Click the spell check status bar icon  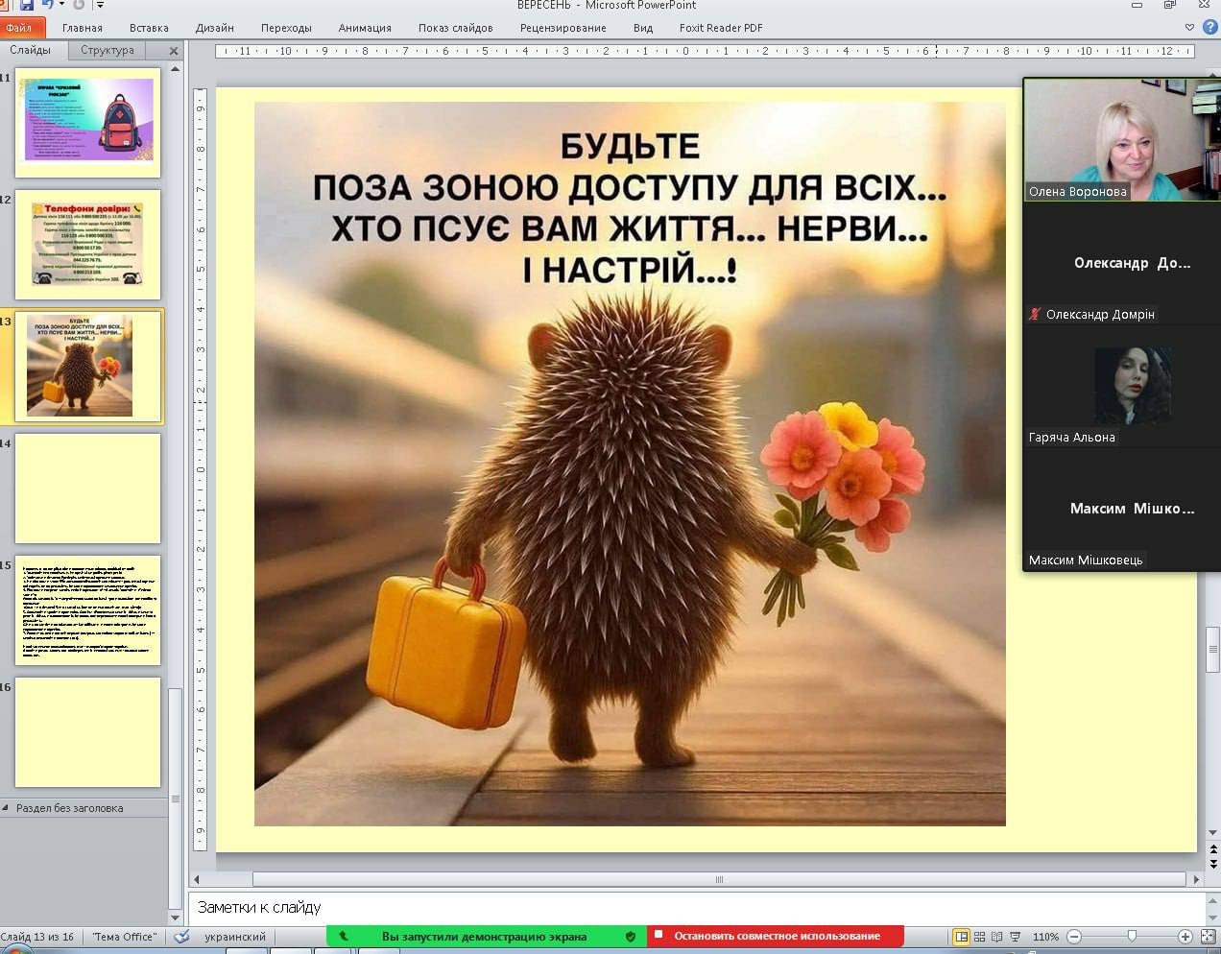point(181,937)
